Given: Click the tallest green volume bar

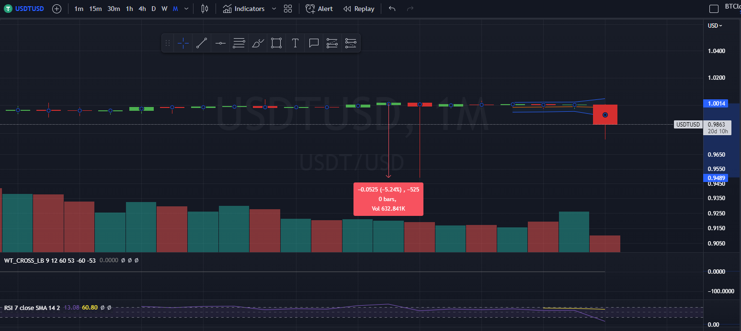Looking at the screenshot, I should (17, 223).
